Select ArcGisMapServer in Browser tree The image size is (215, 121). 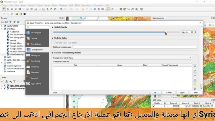(14, 66)
